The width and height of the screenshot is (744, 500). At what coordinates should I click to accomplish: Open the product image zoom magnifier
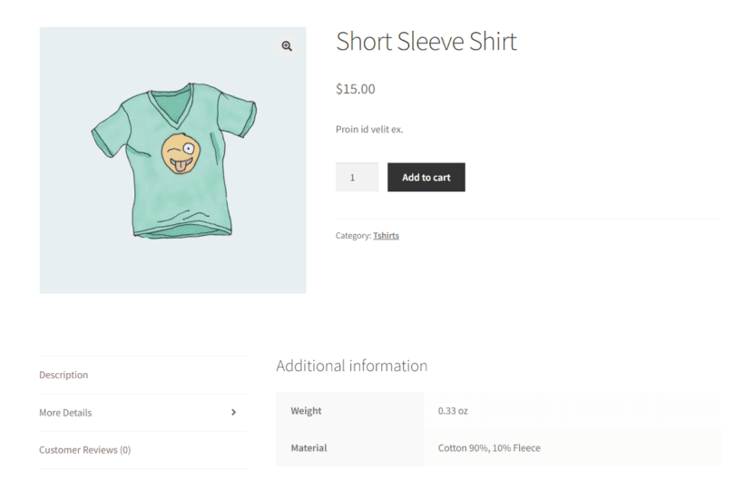click(x=287, y=46)
